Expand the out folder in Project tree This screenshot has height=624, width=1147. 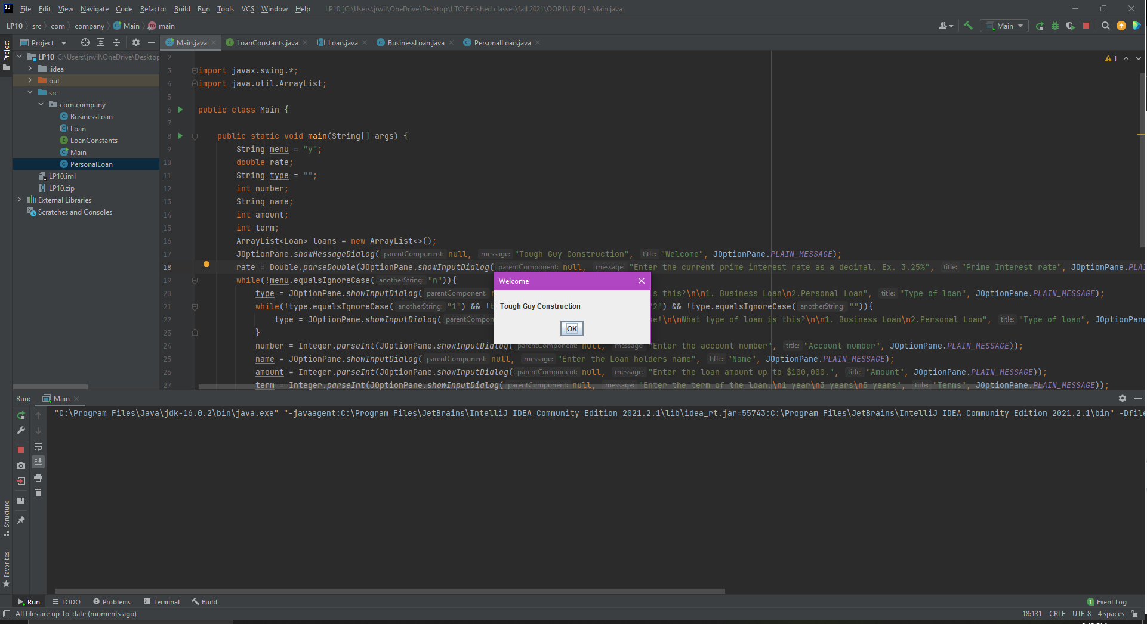(30, 80)
